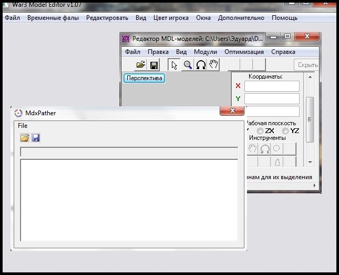
Task: Click scroll up arrow in MDL side panel
Action: click(x=310, y=77)
